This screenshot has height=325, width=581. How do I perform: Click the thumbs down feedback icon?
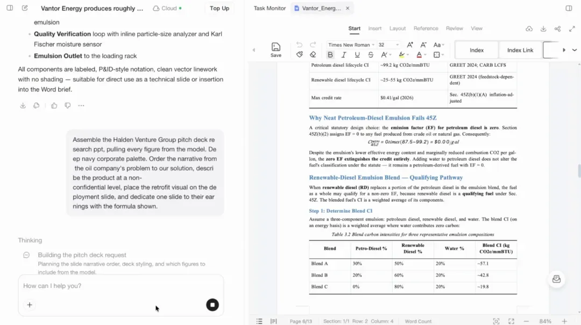coord(67,105)
